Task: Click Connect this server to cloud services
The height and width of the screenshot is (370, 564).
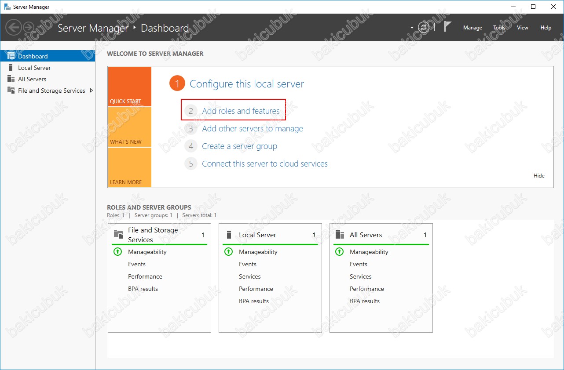Action: coord(264,163)
